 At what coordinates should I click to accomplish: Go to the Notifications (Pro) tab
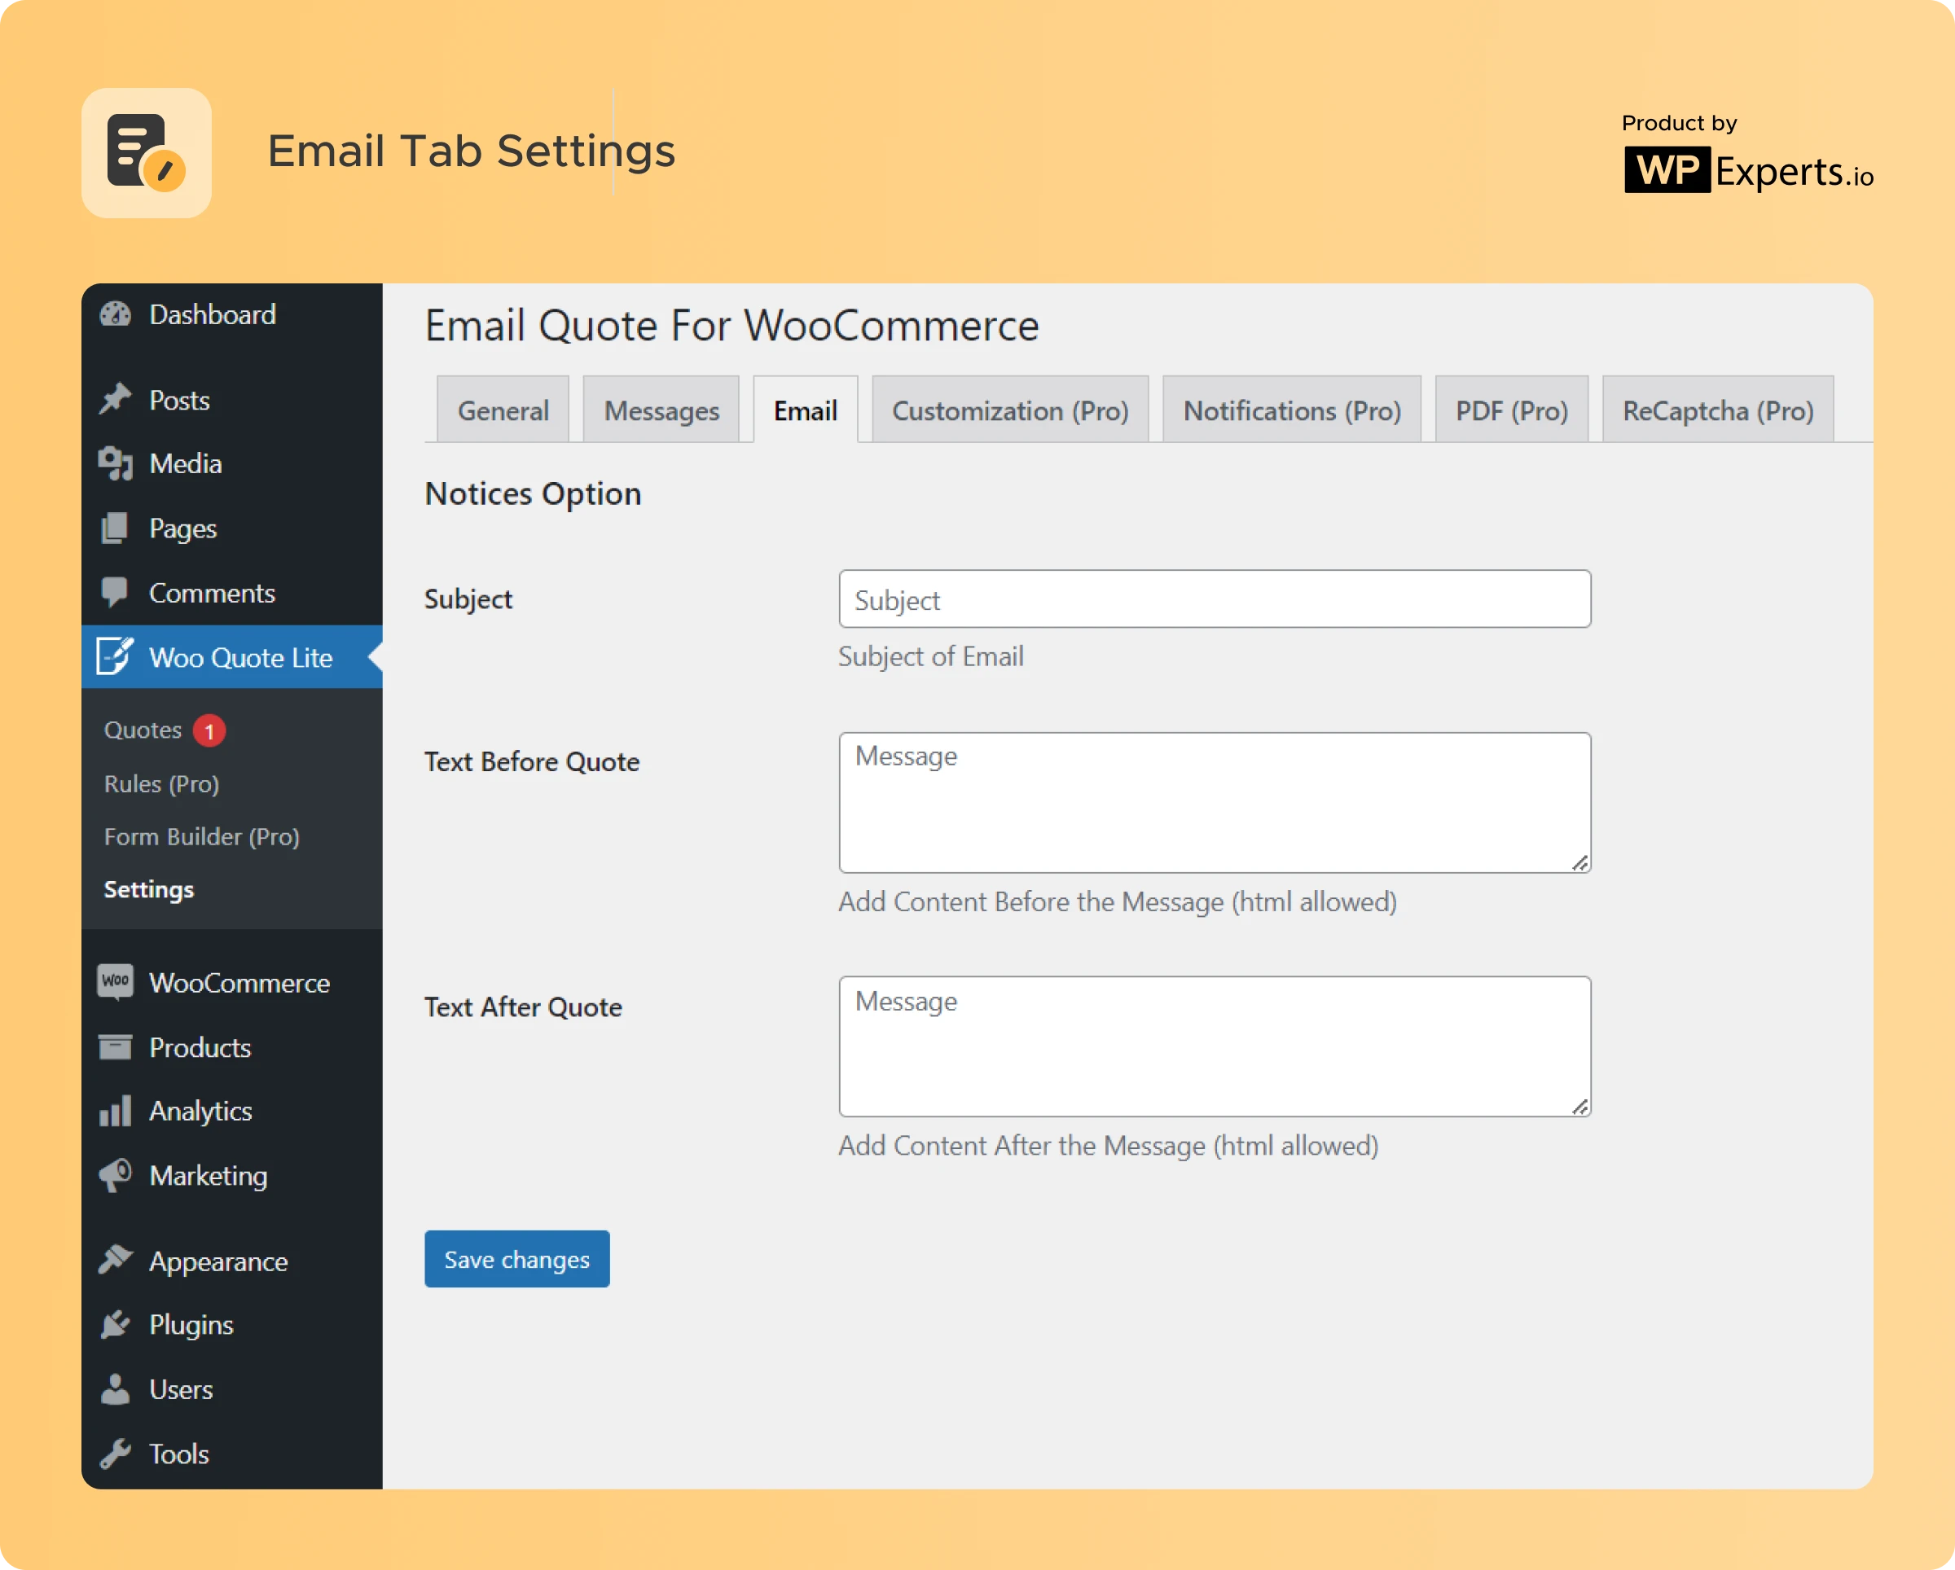[x=1292, y=410]
